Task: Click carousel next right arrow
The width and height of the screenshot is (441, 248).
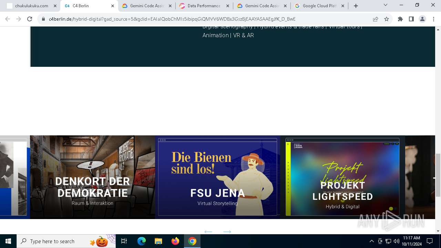Action: (x=227, y=231)
